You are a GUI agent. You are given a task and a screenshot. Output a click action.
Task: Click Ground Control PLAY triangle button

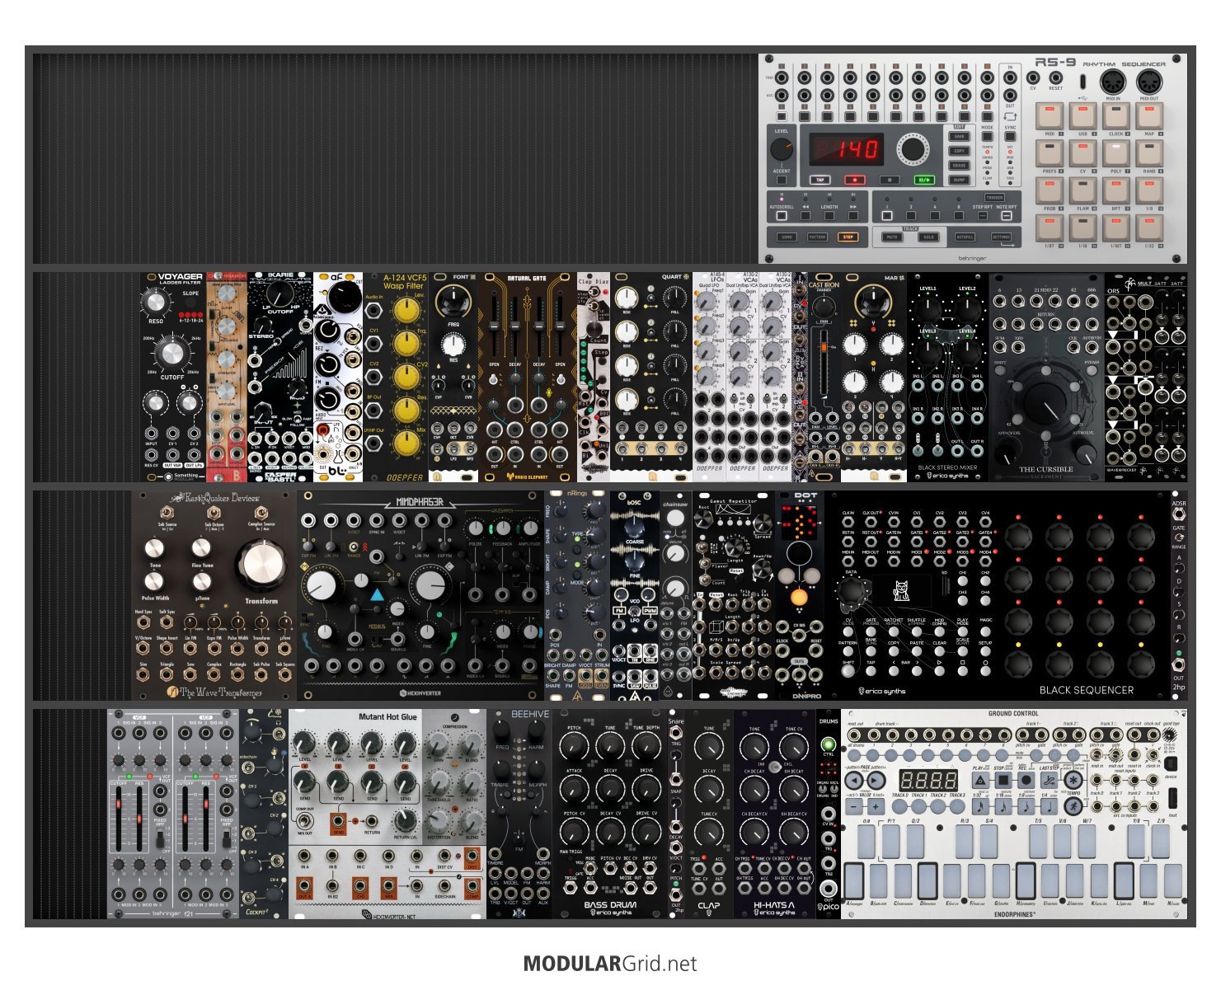coord(981,780)
